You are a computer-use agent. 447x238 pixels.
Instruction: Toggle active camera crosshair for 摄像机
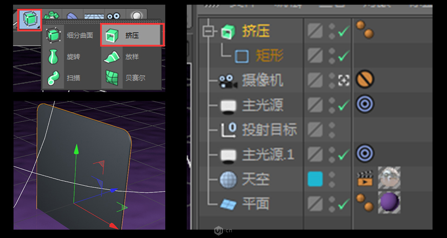344,80
